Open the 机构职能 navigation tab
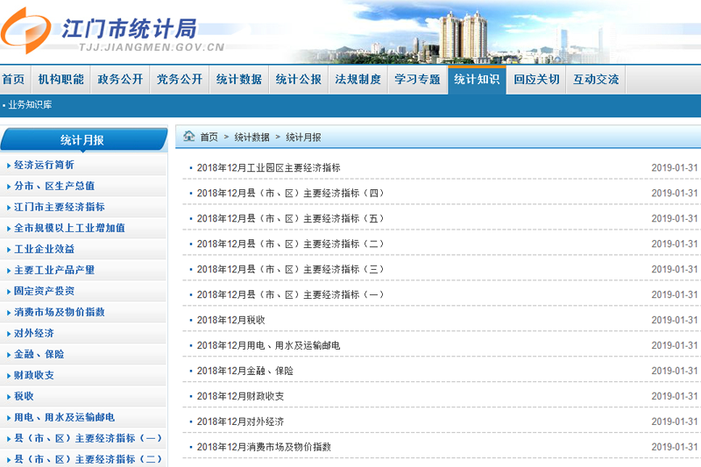The image size is (701, 467). point(60,80)
